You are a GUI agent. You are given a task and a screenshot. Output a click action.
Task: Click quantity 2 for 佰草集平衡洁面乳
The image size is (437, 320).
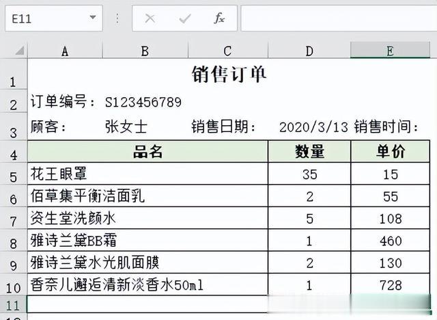point(309,196)
